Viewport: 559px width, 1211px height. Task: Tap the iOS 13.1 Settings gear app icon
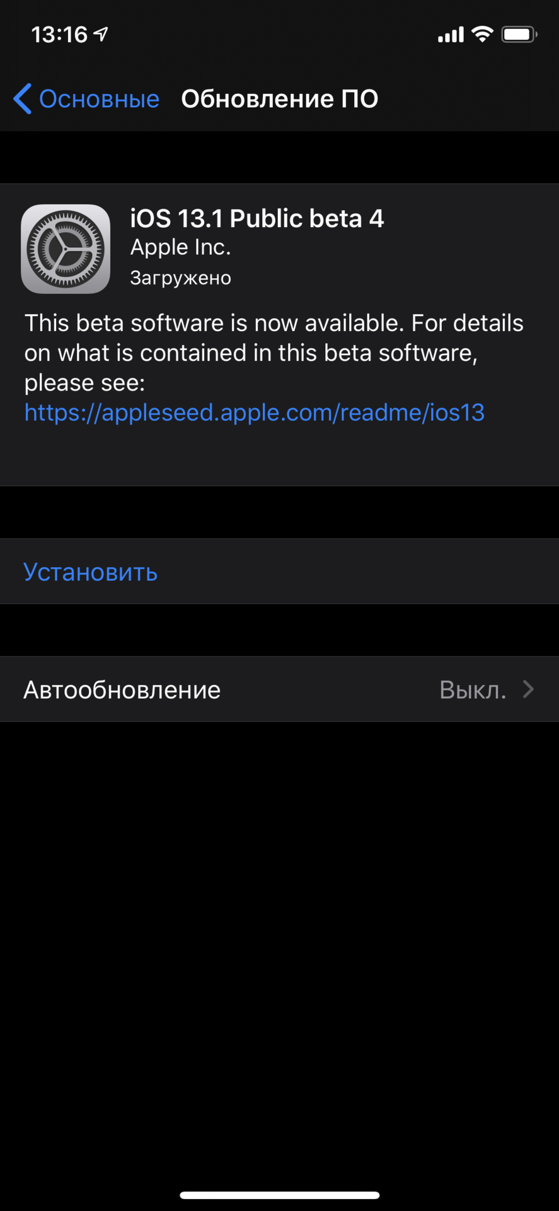click(65, 248)
